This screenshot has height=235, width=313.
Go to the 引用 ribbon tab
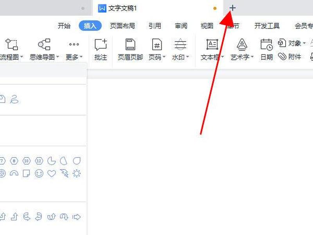coord(155,26)
